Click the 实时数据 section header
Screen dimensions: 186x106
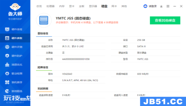pyautogui.click(x=43, y=89)
